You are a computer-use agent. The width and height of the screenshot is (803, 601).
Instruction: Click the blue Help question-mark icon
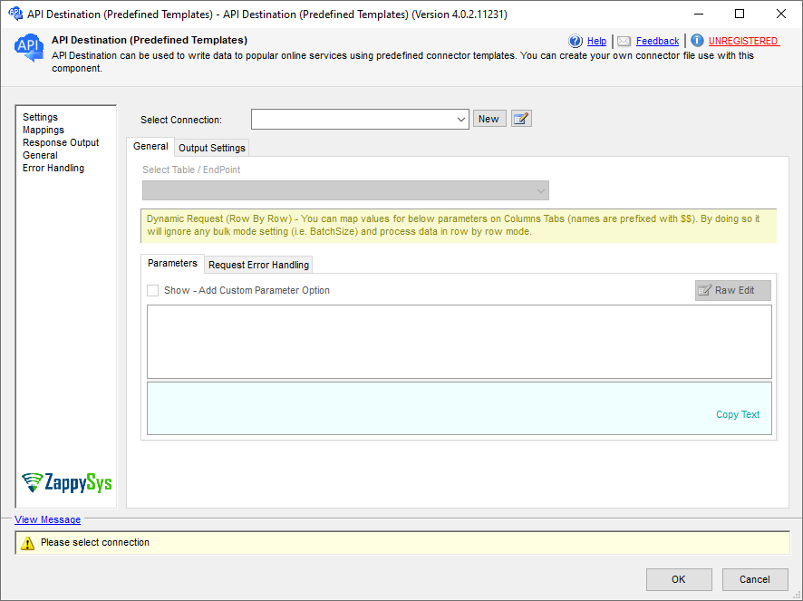(x=576, y=41)
